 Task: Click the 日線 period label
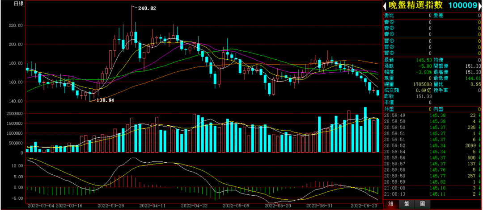pos(19,4)
